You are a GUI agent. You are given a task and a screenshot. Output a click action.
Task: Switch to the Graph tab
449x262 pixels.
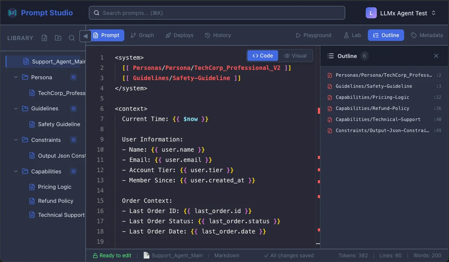pyautogui.click(x=142, y=35)
